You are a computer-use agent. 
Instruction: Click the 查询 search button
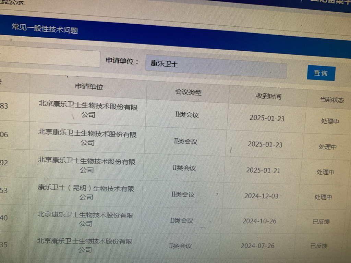[321, 73]
